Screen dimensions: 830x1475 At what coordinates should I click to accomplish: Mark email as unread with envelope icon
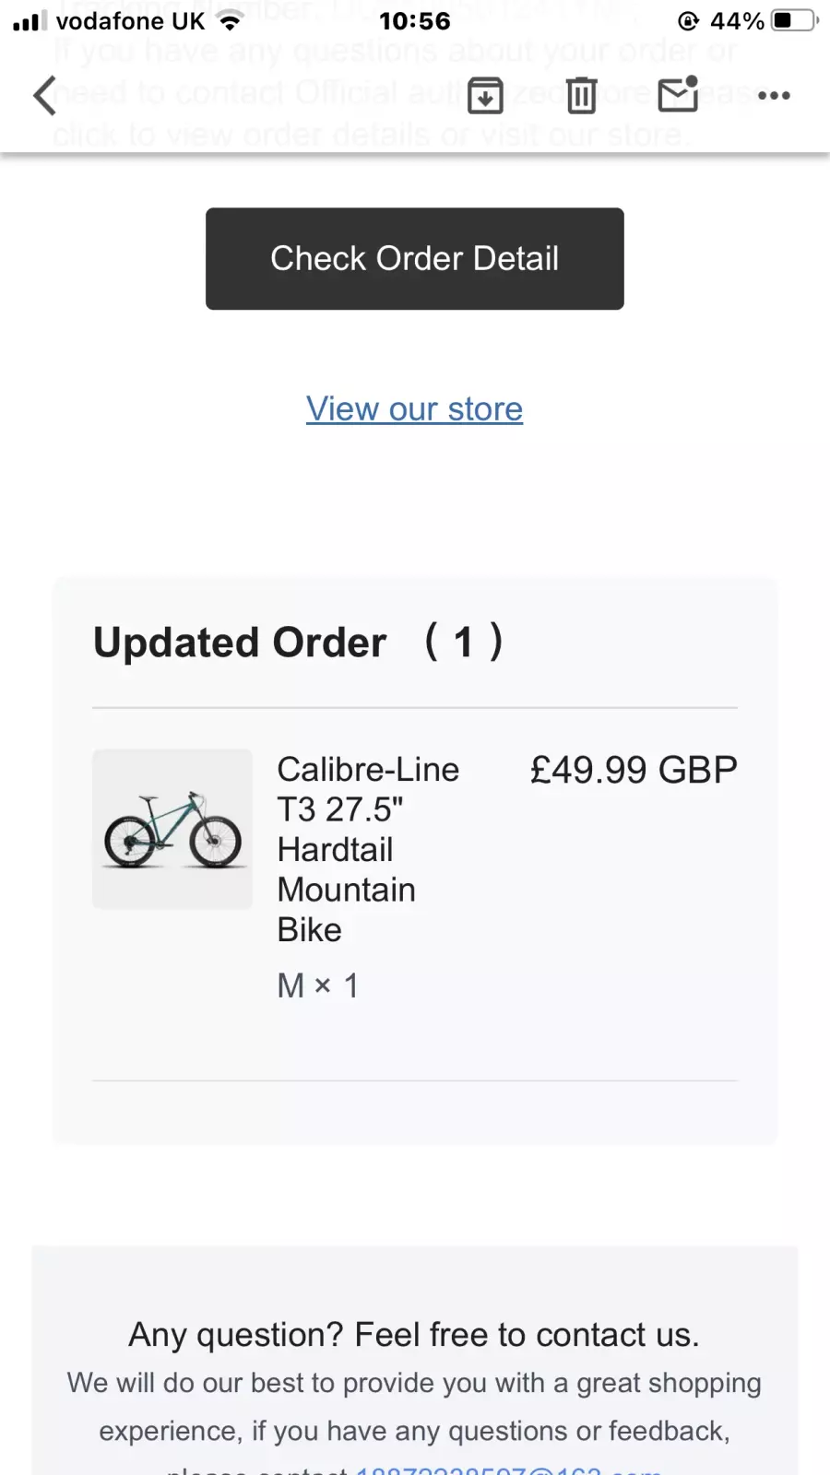pos(678,93)
